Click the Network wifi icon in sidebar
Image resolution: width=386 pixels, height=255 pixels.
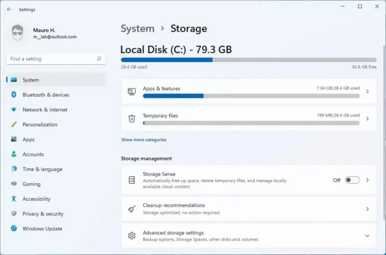[x=14, y=109]
